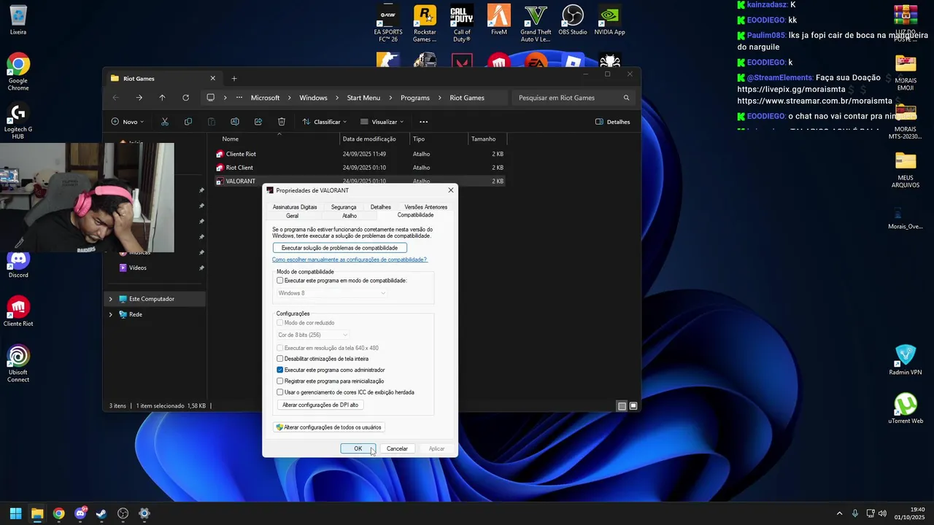Screen dimensions: 934x525
Task: Click the Rename icon in Explorer toolbar
Action: 235,122
